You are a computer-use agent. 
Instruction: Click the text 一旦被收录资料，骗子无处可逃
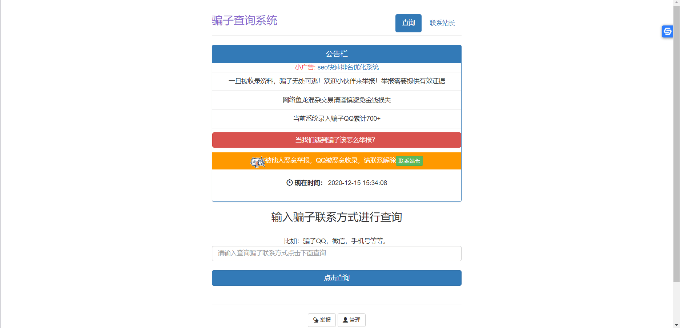274,81
